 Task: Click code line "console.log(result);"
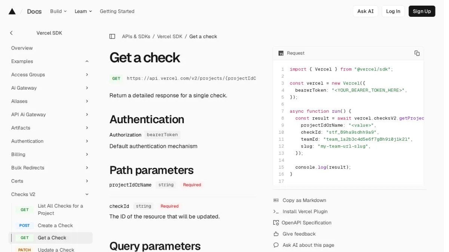pos(323,167)
